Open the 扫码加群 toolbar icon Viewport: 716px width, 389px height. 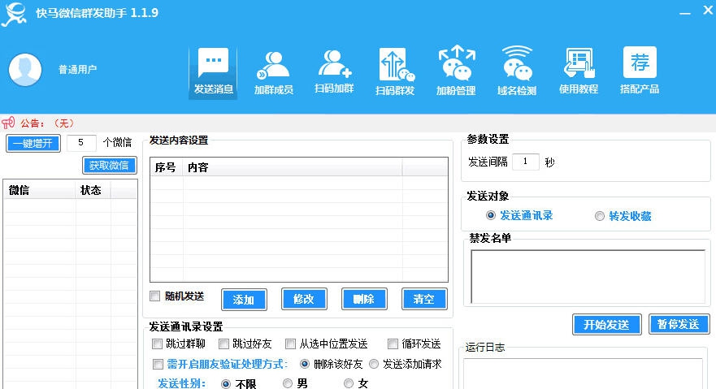[334, 71]
